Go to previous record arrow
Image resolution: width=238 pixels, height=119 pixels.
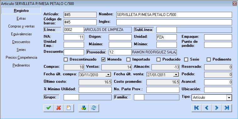[207, 108]
